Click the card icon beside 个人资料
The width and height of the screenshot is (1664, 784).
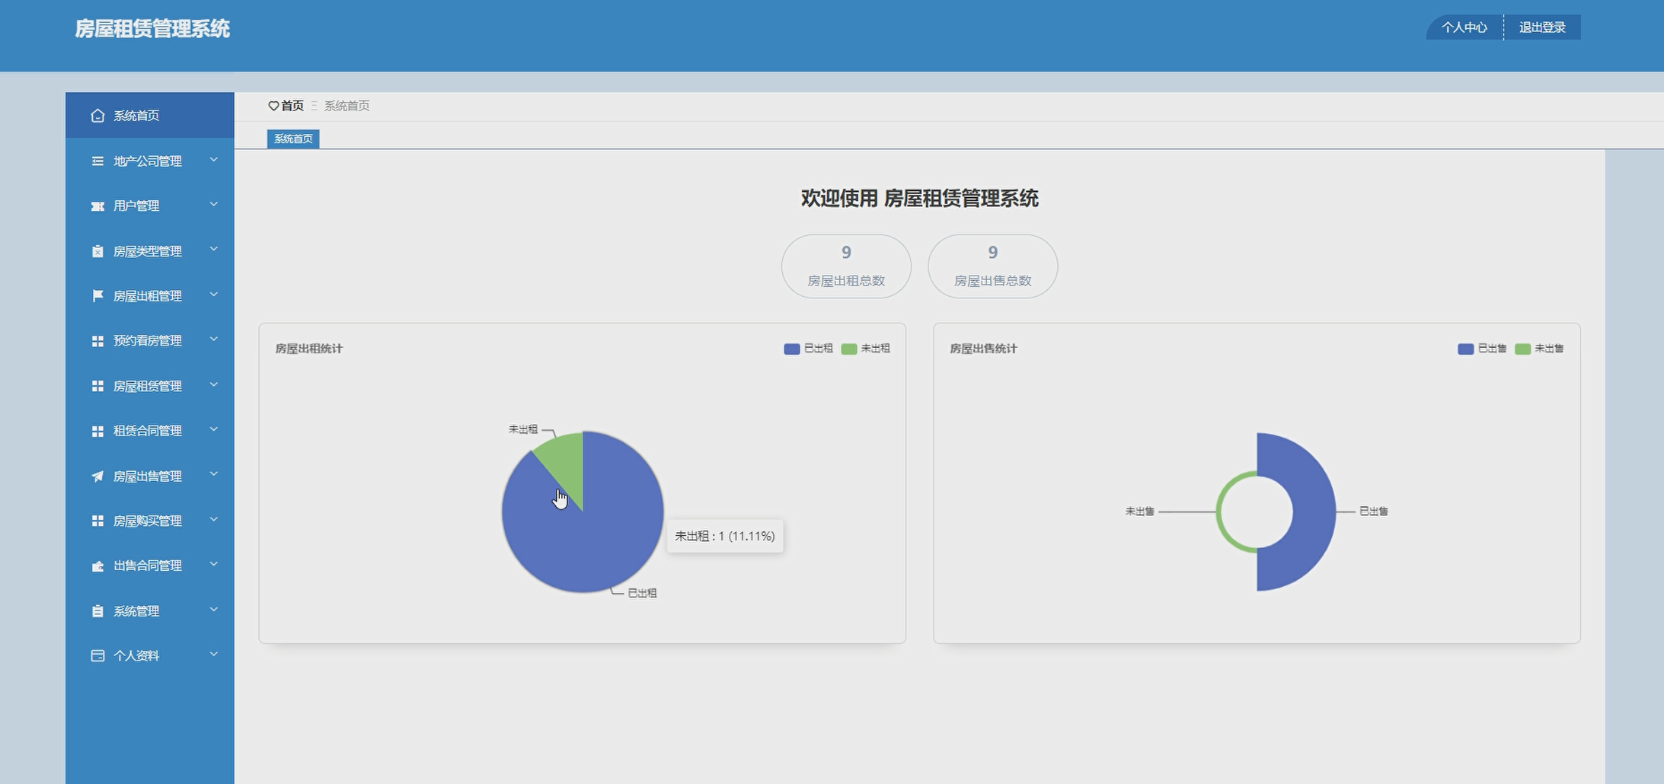tap(97, 655)
